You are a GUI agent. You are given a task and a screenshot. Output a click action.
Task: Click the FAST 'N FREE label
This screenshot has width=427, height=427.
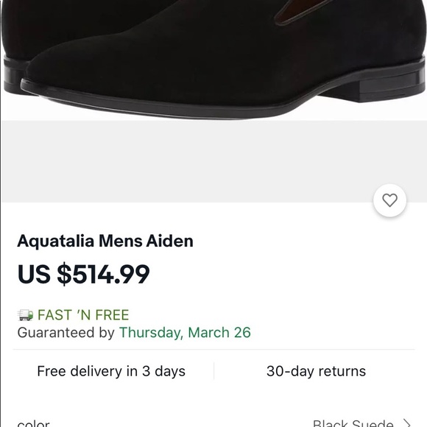pyautogui.click(x=83, y=315)
